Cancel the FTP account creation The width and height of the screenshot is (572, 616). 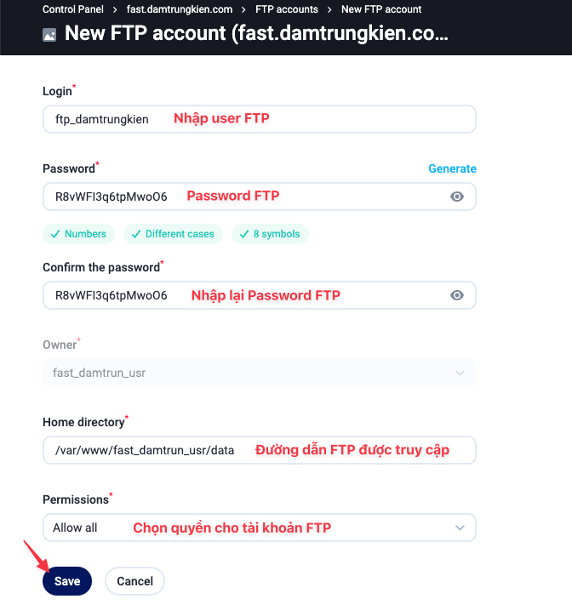click(x=134, y=581)
